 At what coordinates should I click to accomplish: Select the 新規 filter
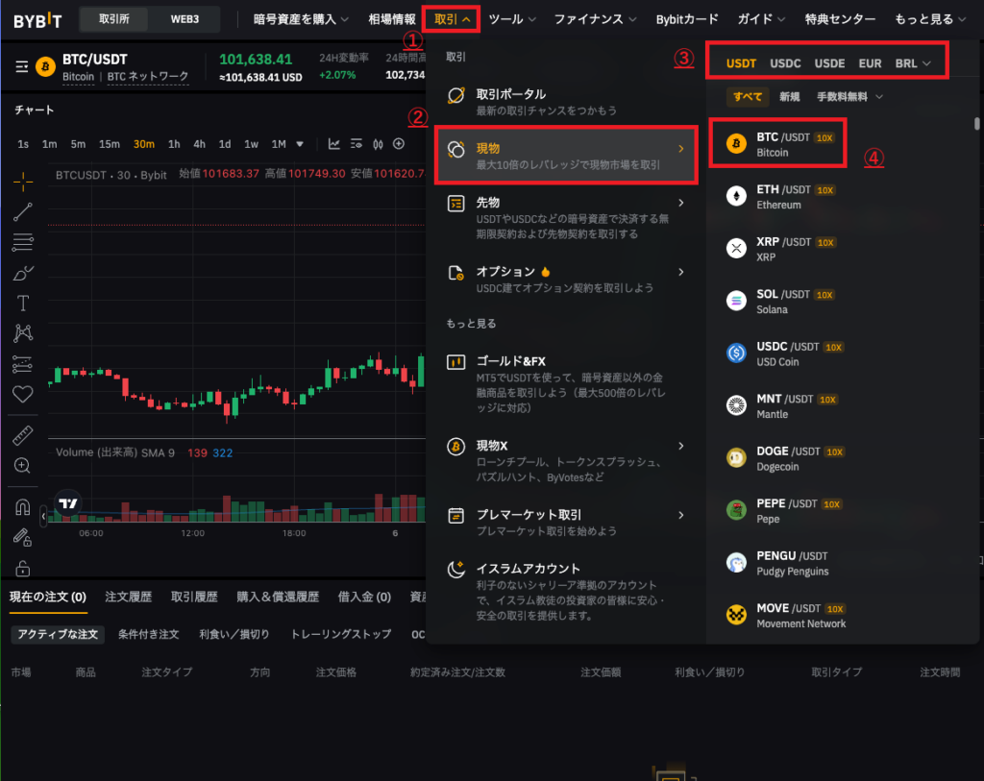coord(790,97)
